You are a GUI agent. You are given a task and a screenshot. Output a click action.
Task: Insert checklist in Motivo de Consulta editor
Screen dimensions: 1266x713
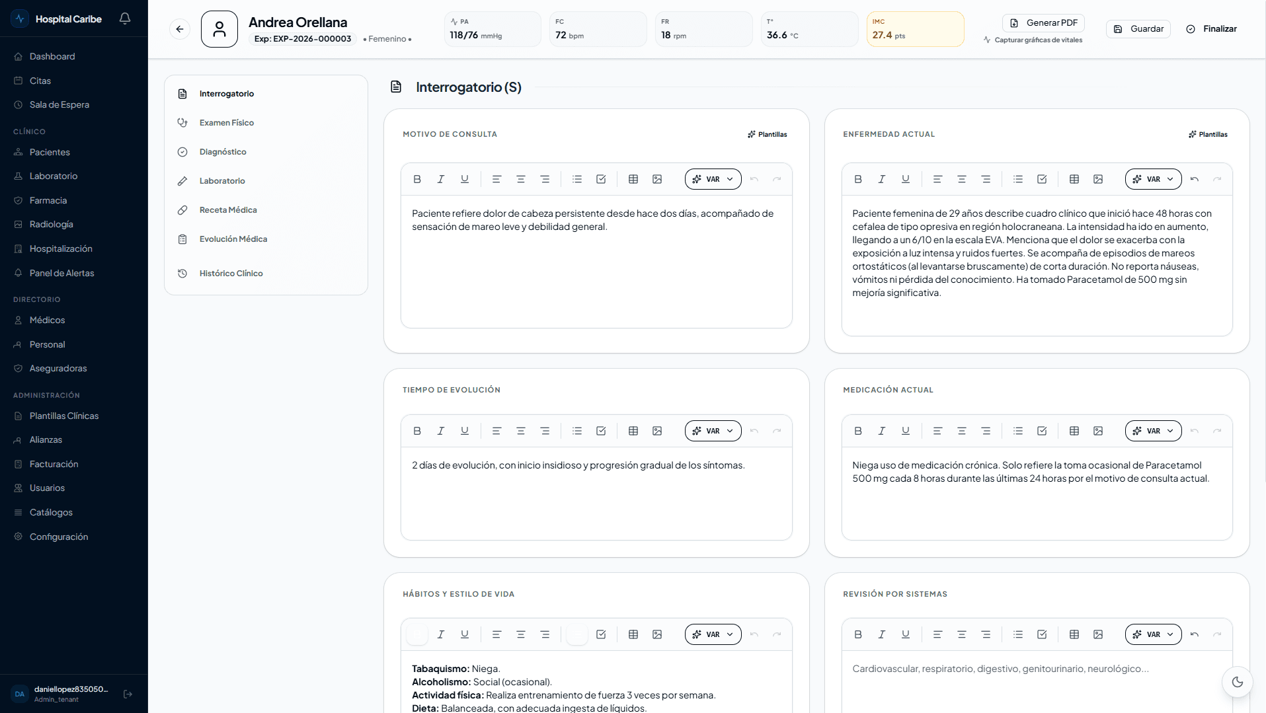(601, 179)
